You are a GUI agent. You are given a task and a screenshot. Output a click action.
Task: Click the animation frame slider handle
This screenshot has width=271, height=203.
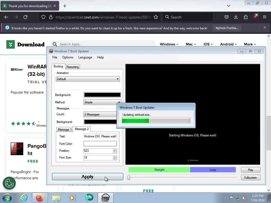129,177
